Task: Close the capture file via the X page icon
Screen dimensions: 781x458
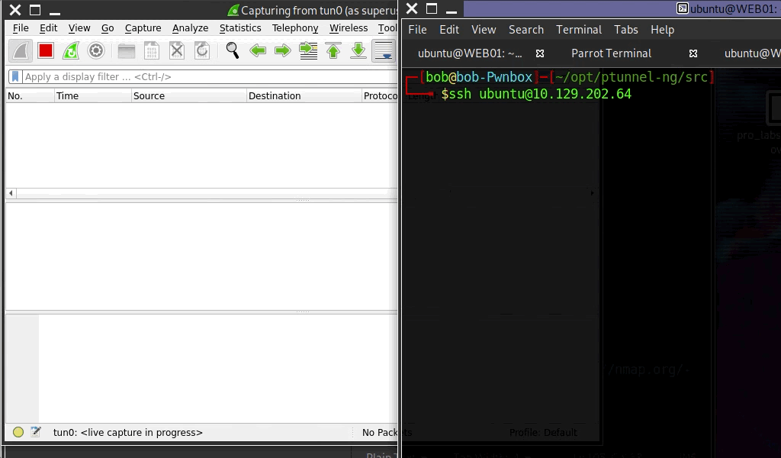Action: click(x=177, y=51)
